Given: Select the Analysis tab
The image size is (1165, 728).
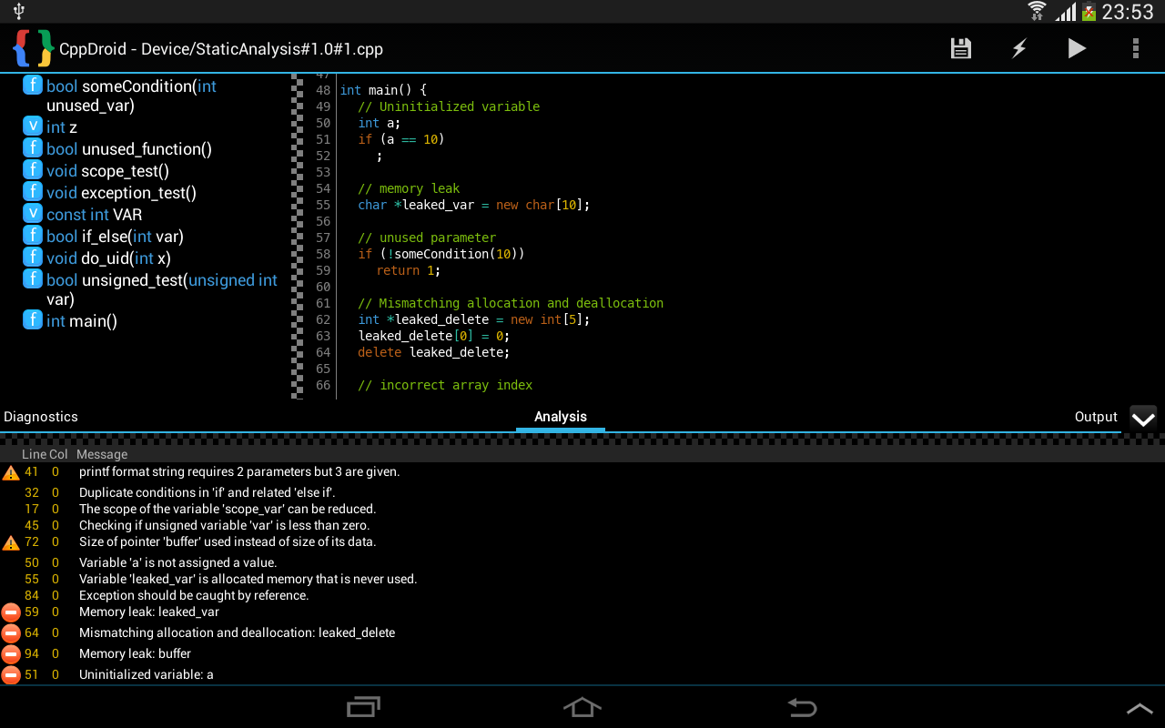Looking at the screenshot, I should pos(560,417).
